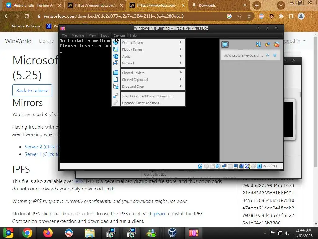Open Firefox from the taskbar

pos(48,233)
